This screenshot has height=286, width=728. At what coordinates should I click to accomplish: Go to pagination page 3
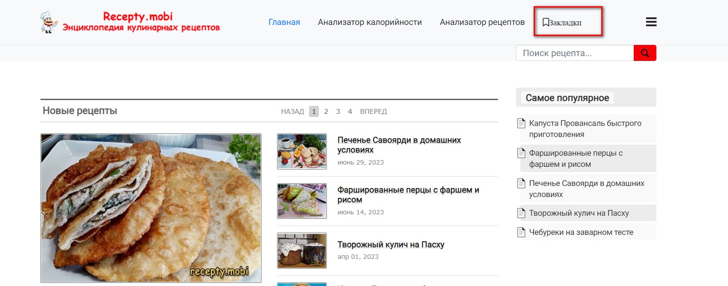pos(338,111)
